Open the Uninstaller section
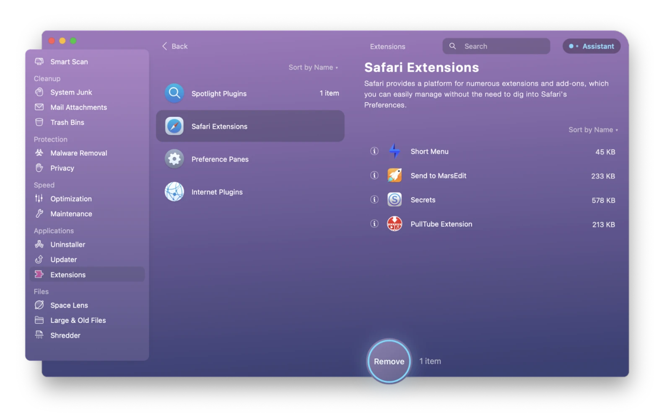The width and height of the screenshot is (654, 418). [67, 244]
